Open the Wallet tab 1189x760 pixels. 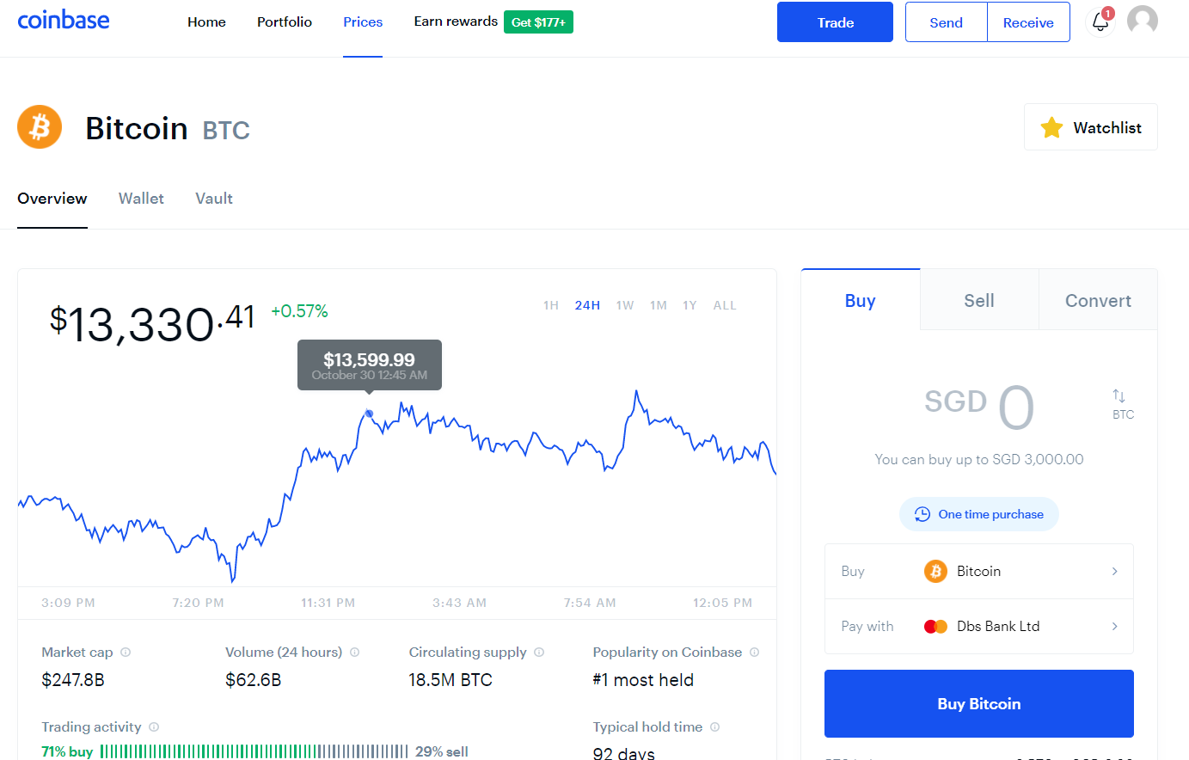(141, 199)
